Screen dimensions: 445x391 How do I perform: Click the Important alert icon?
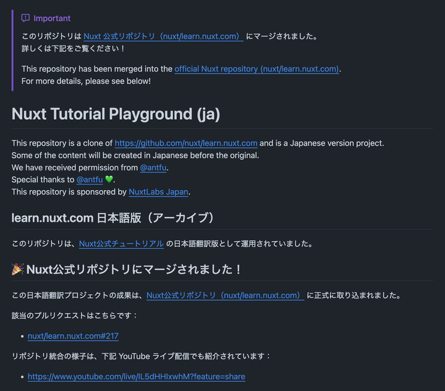click(25, 18)
